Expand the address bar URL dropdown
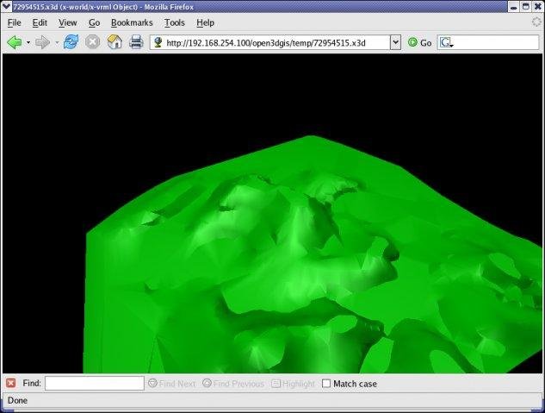This screenshot has width=545, height=413. coord(395,42)
